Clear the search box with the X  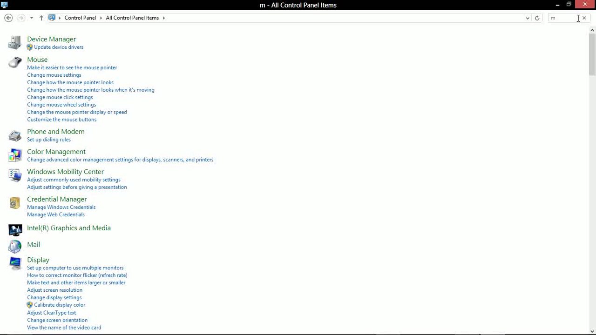click(x=584, y=18)
